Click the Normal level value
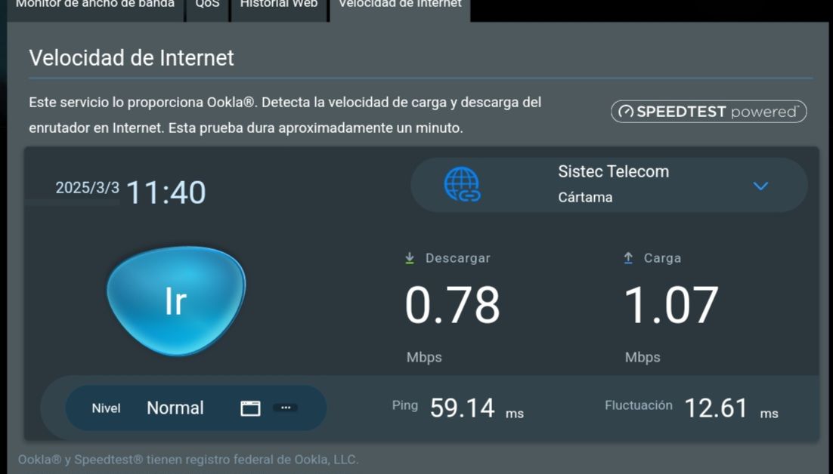Screen dimensions: 833x474 tap(175, 408)
